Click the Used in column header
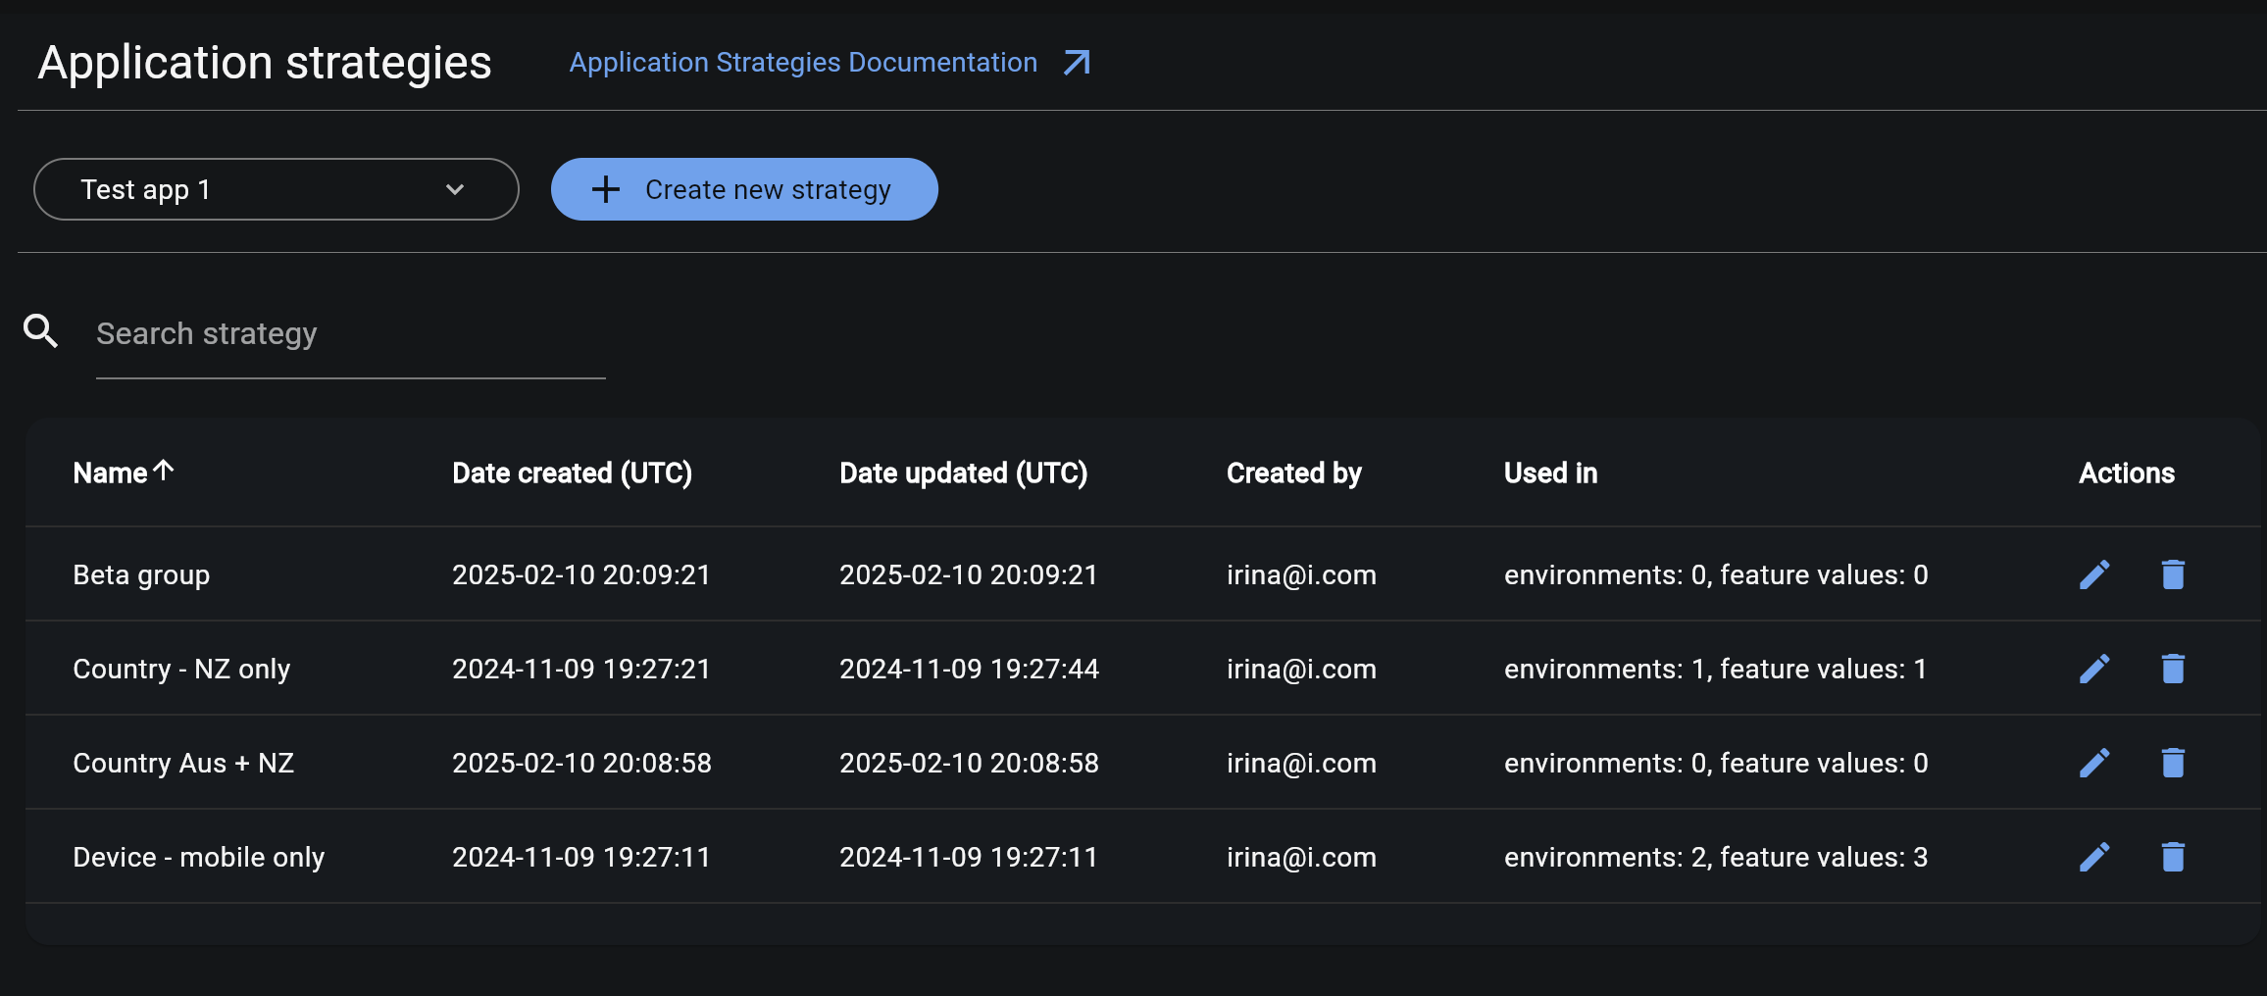 1549,473
